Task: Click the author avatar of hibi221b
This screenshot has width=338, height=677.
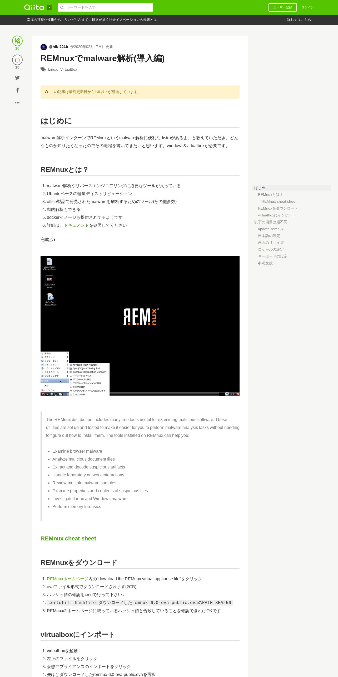Action: [x=44, y=47]
